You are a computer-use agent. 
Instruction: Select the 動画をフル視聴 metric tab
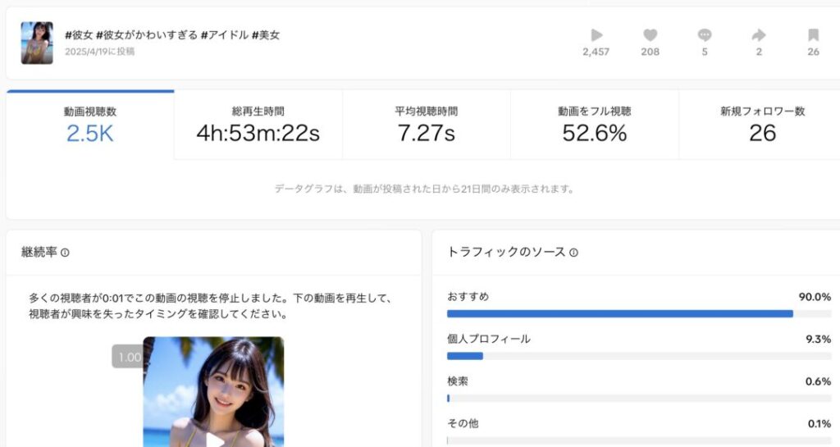[594, 125]
